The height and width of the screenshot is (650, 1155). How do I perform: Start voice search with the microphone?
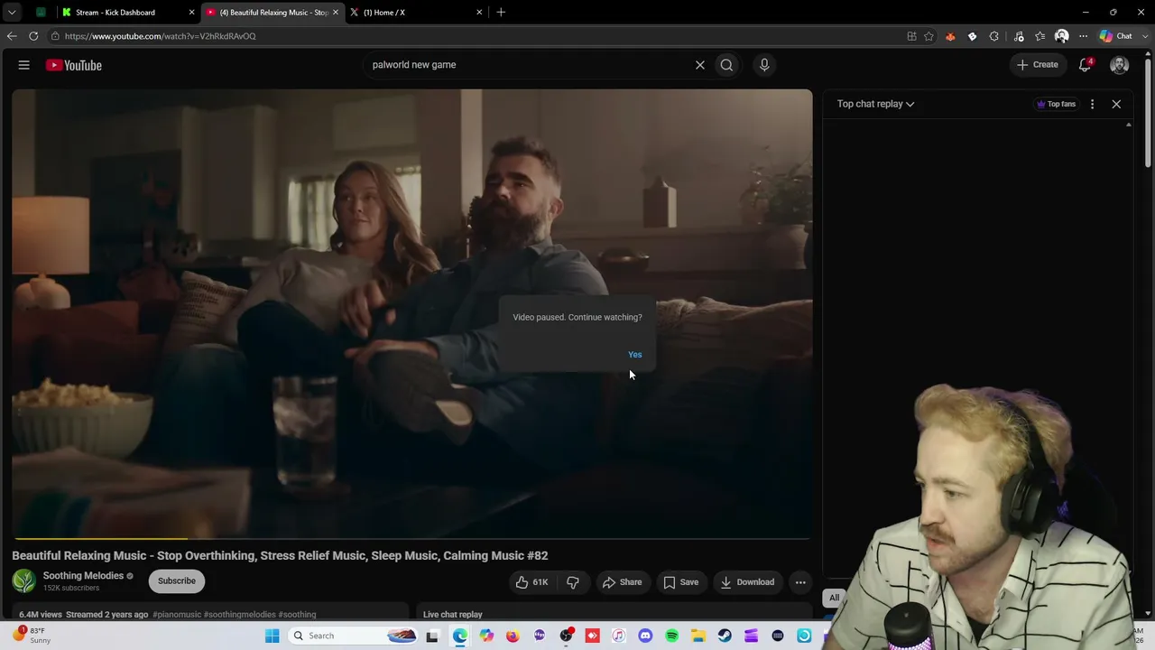coord(764,65)
